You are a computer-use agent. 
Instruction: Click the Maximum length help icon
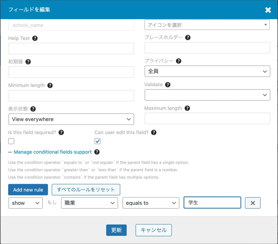187,108
